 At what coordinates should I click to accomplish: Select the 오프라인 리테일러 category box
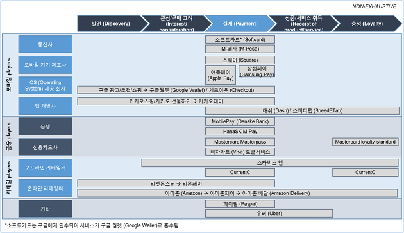click(x=46, y=168)
